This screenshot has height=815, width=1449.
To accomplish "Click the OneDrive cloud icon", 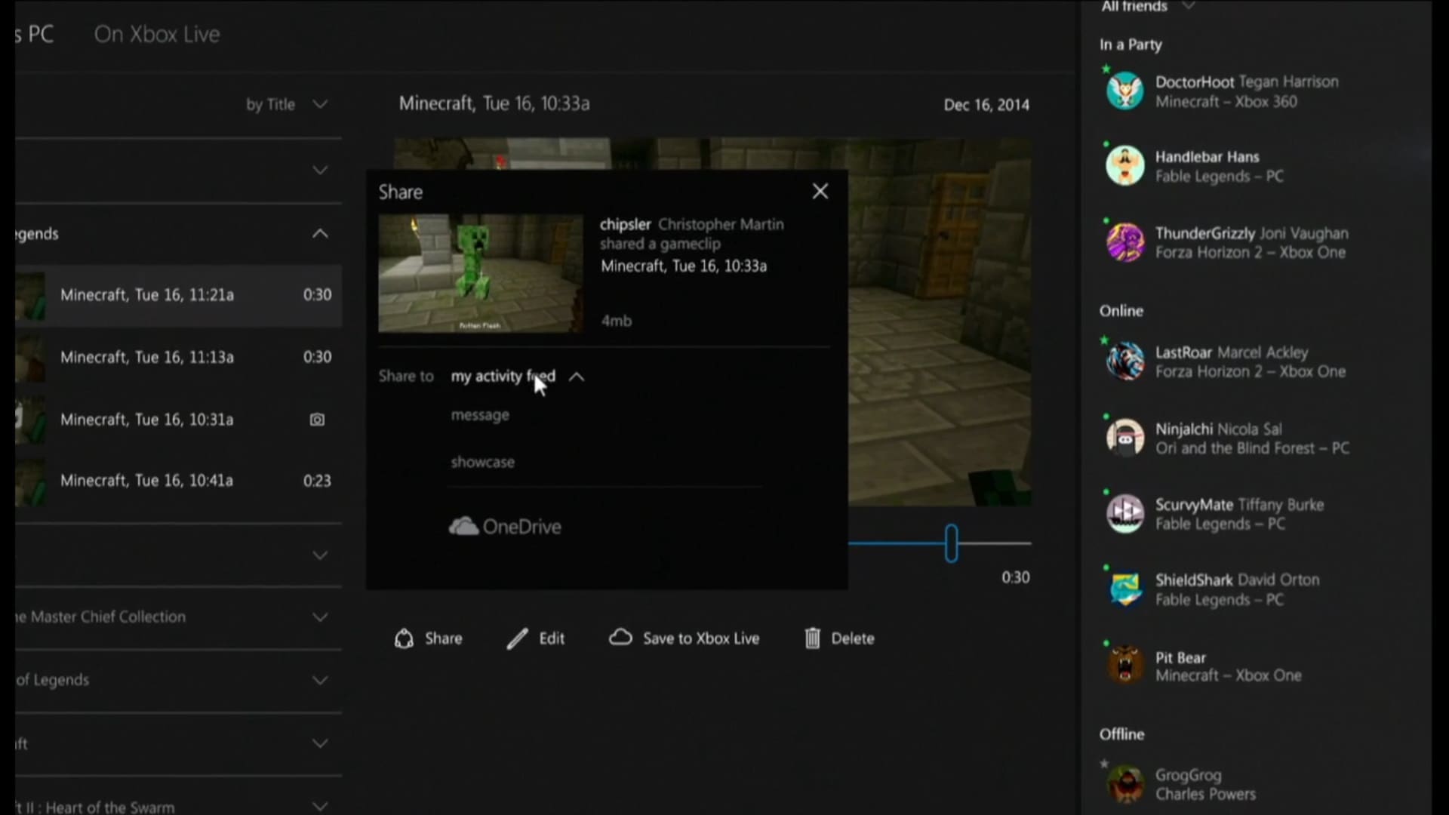I will coord(463,526).
